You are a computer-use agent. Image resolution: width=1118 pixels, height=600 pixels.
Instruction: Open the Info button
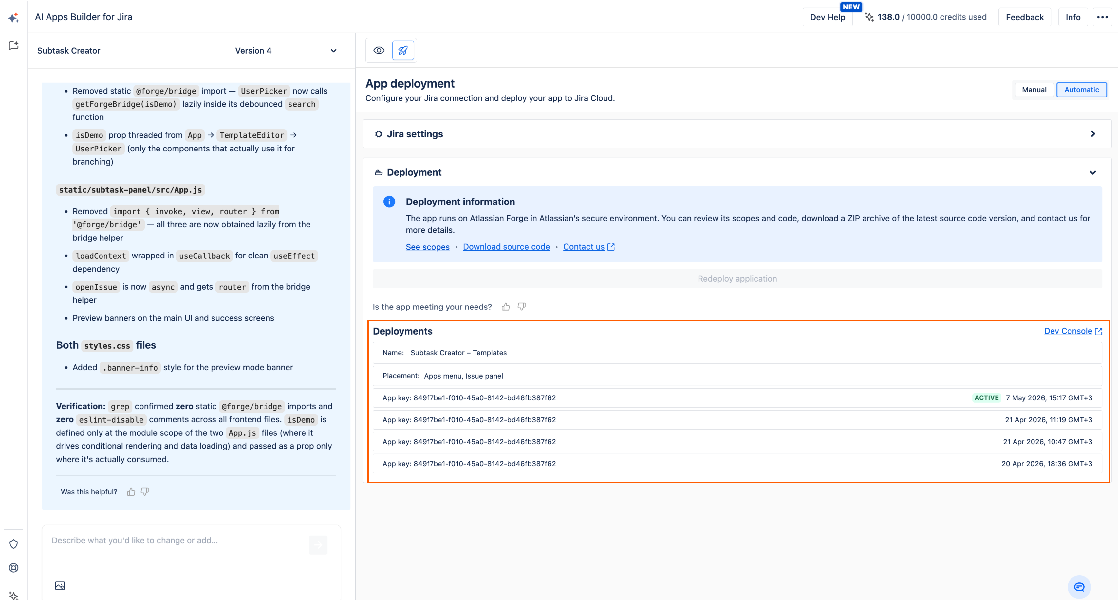pyautogui.click(x=1073, y=17)
